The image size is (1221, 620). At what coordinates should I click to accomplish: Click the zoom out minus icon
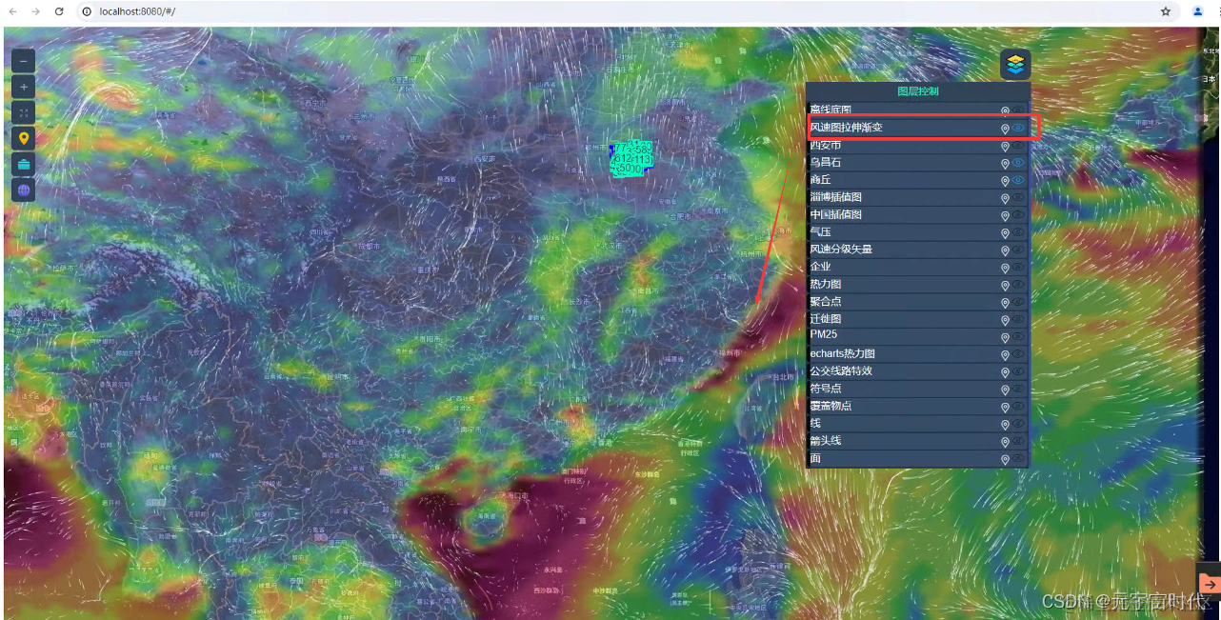point(23,60)
